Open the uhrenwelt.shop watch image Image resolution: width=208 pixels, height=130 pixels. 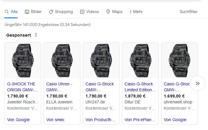180,61
